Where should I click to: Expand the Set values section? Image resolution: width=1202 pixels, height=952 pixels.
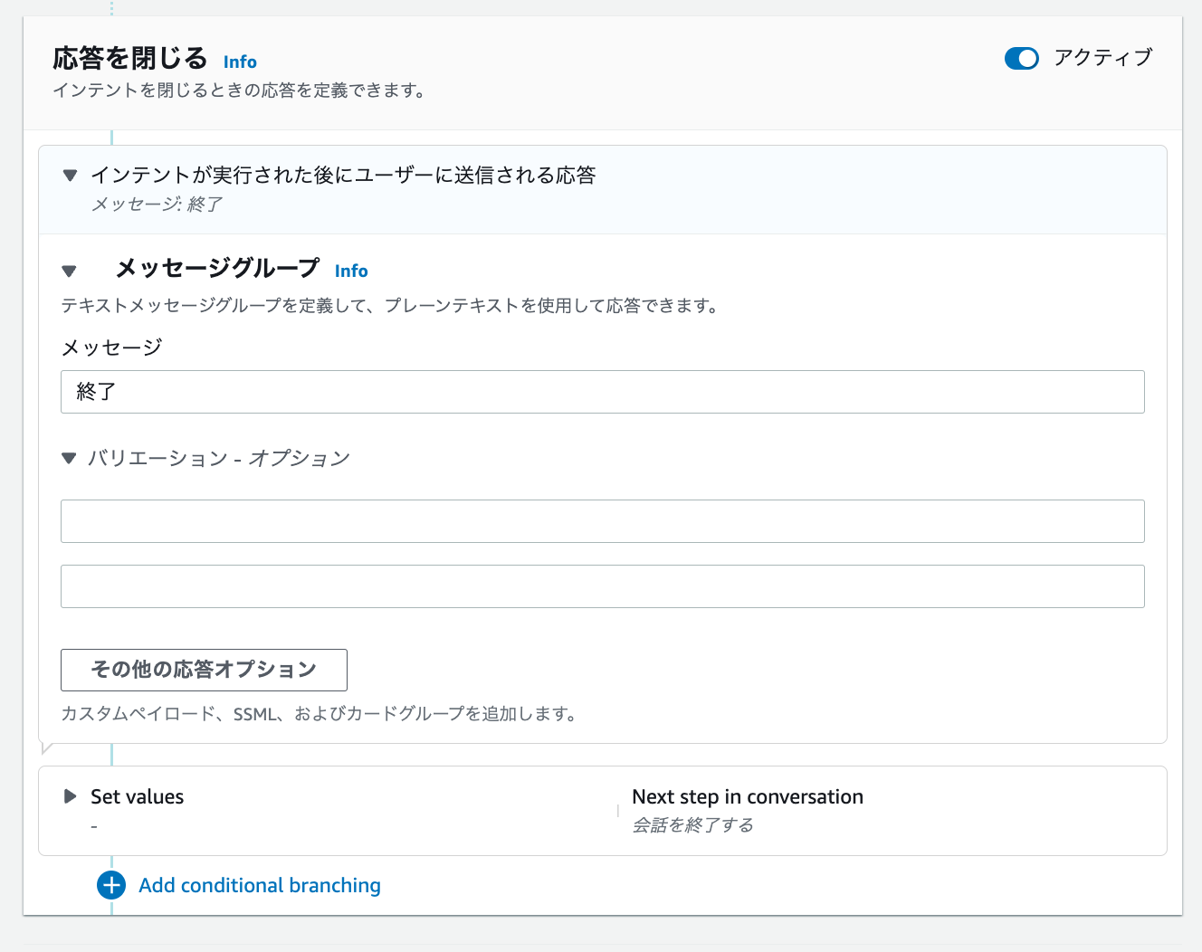[x=70, y=796]
